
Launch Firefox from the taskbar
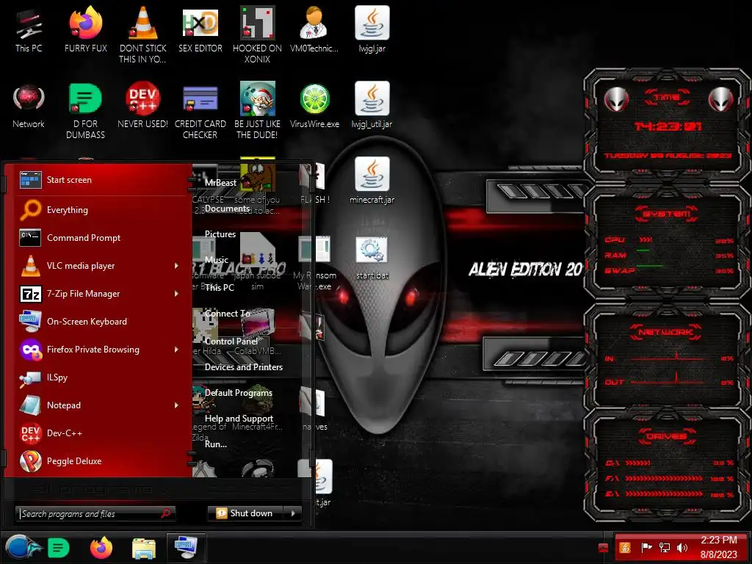click(x=101, y=548)
